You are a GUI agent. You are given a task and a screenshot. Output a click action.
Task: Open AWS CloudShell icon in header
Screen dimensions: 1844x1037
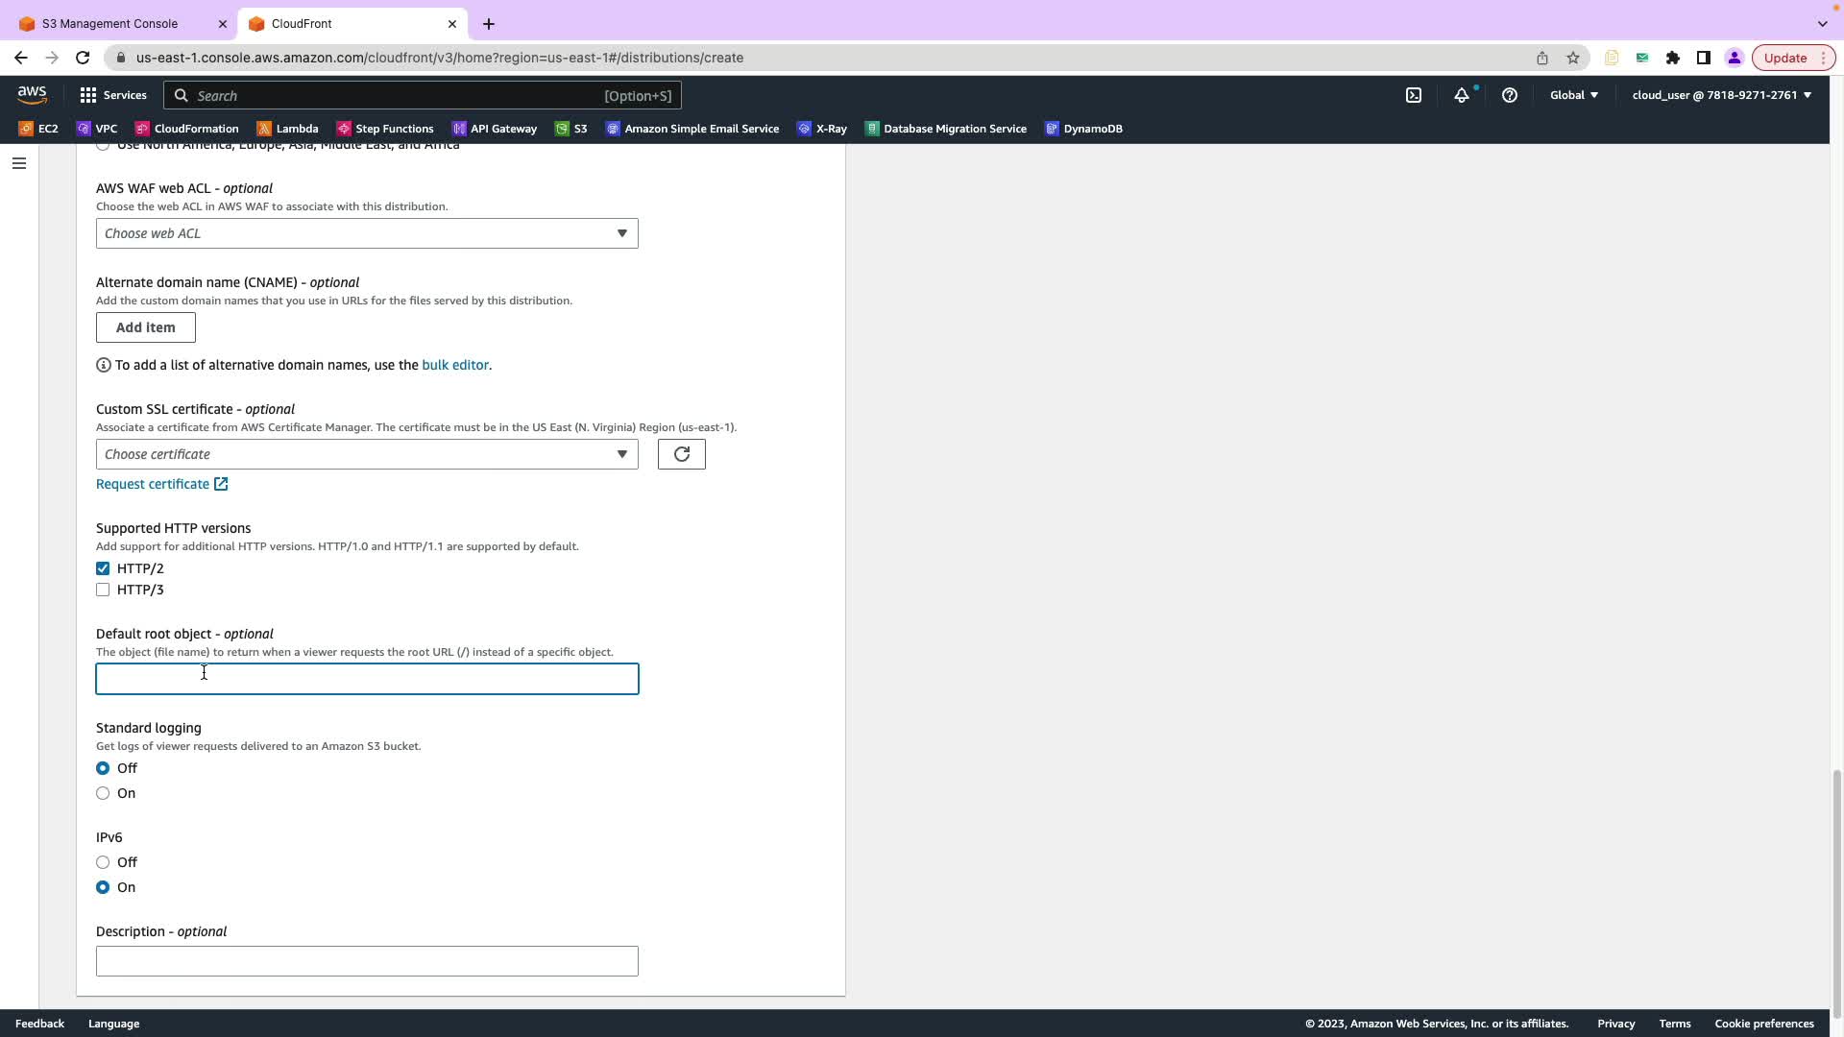coord(1414,95)
